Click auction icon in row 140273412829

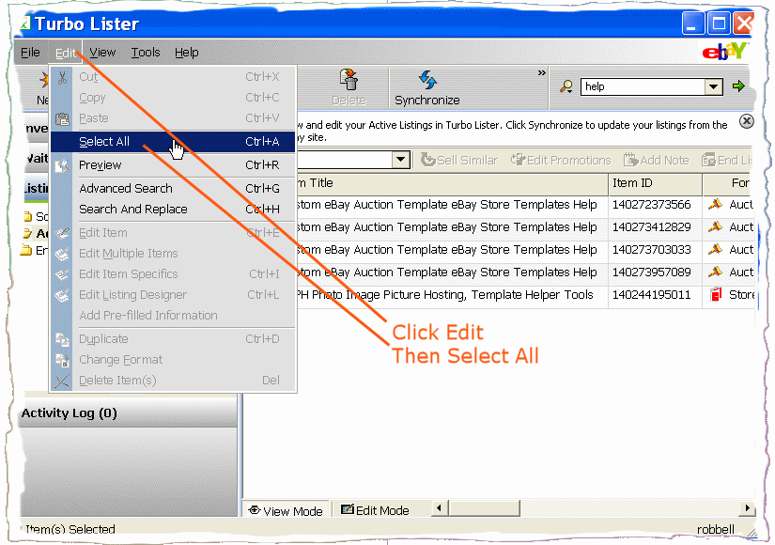(715, 227)
